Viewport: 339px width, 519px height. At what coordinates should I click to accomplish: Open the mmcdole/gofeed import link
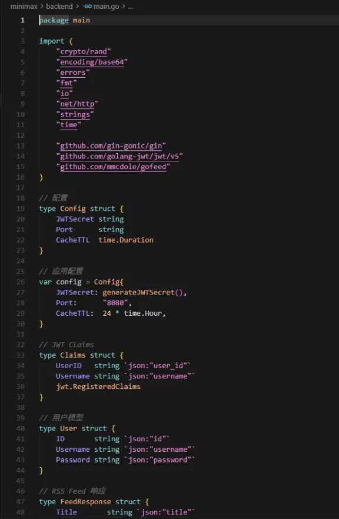point(113,167)
